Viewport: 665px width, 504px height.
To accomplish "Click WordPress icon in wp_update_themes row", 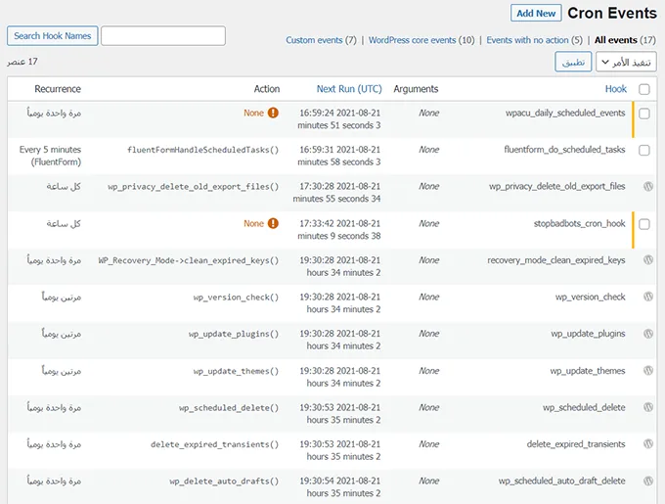I will [x=648, y=370].
